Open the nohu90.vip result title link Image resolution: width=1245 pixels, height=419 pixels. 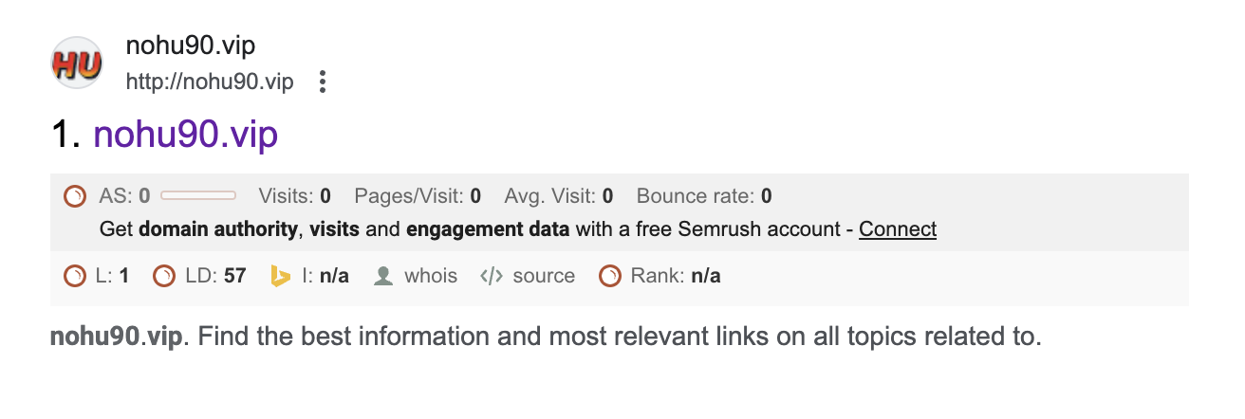coord(185,135)
